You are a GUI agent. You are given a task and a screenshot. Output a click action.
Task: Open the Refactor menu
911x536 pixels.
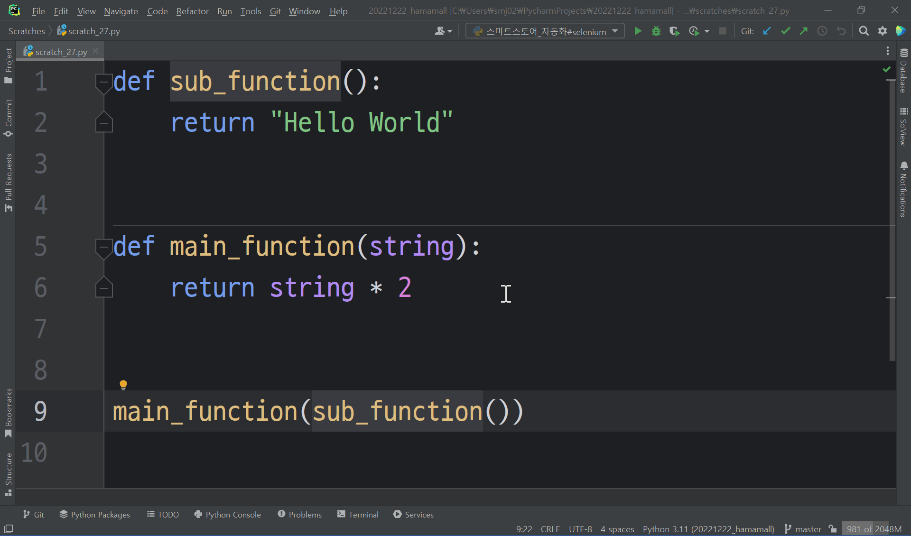tap(192, 11)
